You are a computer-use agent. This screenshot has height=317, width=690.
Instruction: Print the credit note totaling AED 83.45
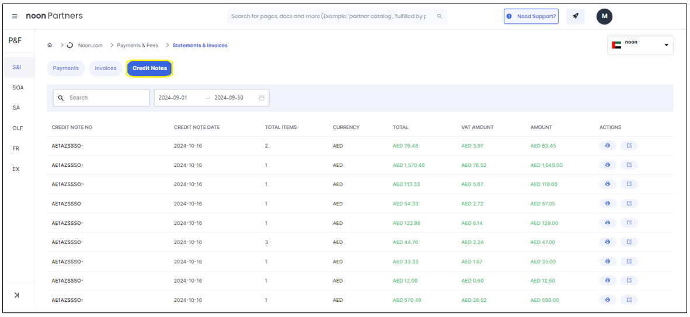click(x=608, y=146)
